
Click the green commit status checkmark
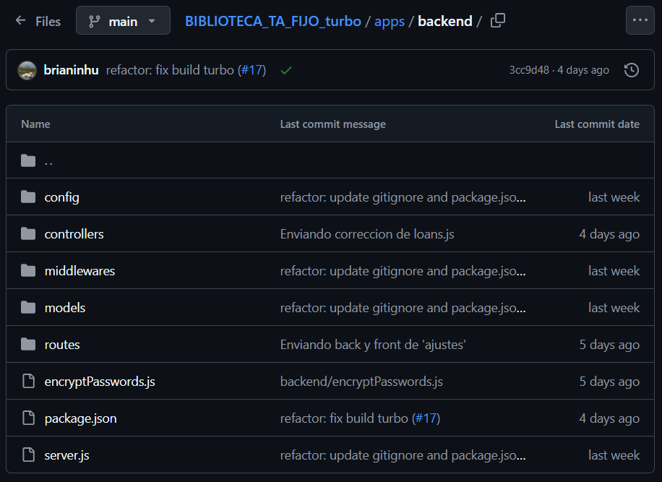[286, 70]
